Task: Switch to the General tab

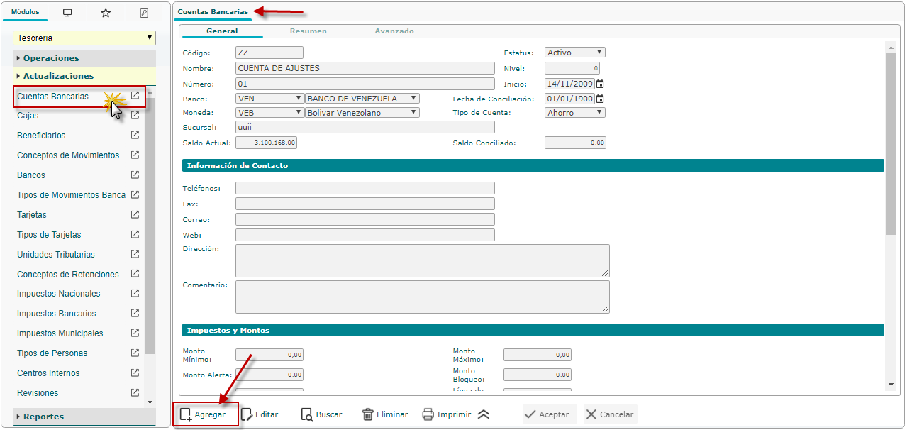Action: [222, 31]
